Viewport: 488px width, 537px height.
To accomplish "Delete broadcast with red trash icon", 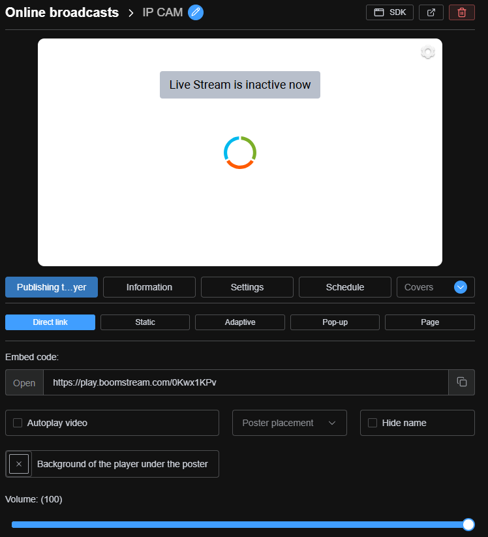I will tap(462, 12).
